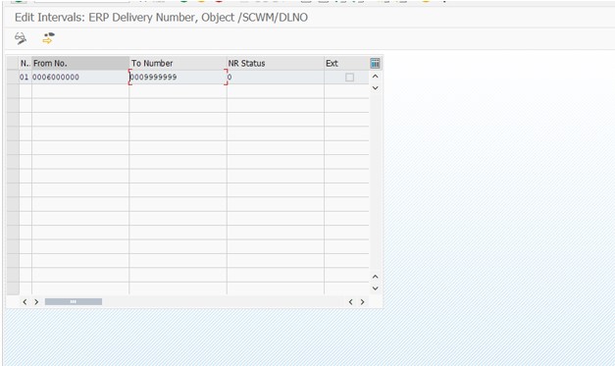Click the column-scroll left arrow under Ext column
The height and width of the screenshot is (366, 615).
(x=350, y=301)
